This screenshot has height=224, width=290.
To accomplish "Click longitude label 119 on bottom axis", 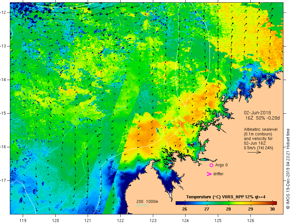I will pyautogui.click(x=23, y=220).
